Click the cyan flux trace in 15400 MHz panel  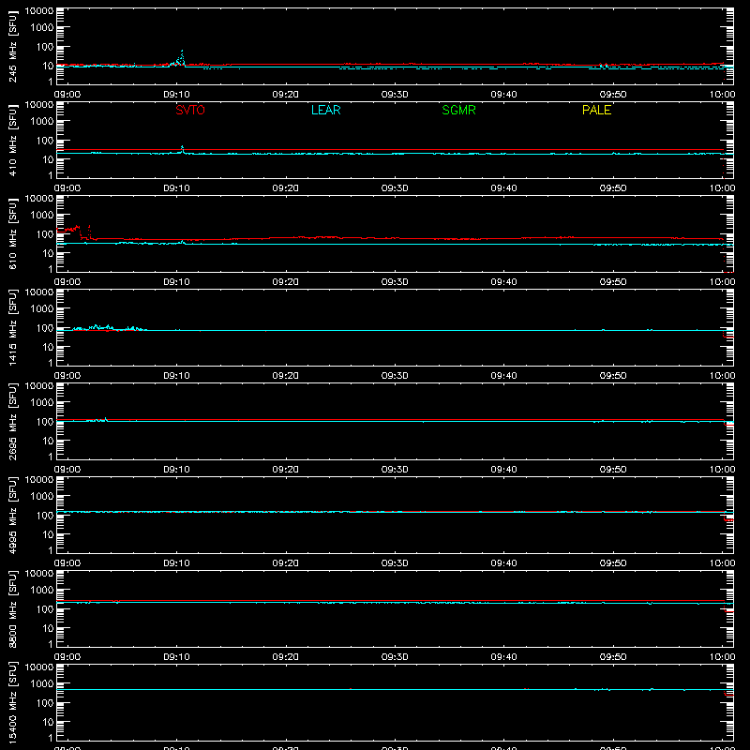[395, 689]
